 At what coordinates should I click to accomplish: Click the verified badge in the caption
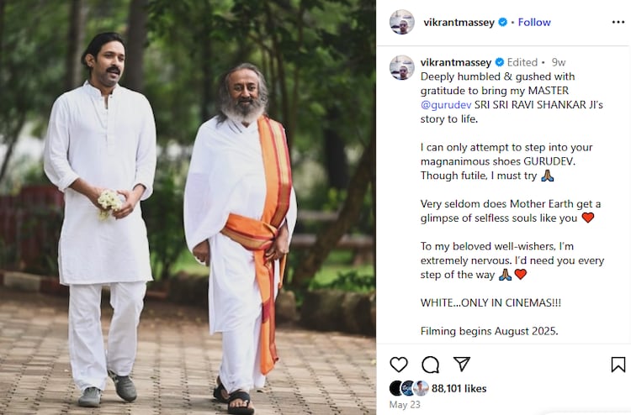click(x=500, y=62)
